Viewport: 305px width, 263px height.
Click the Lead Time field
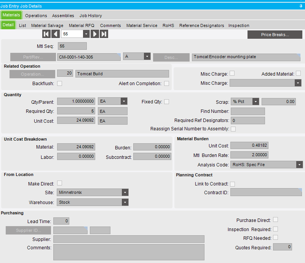[61, 221]
